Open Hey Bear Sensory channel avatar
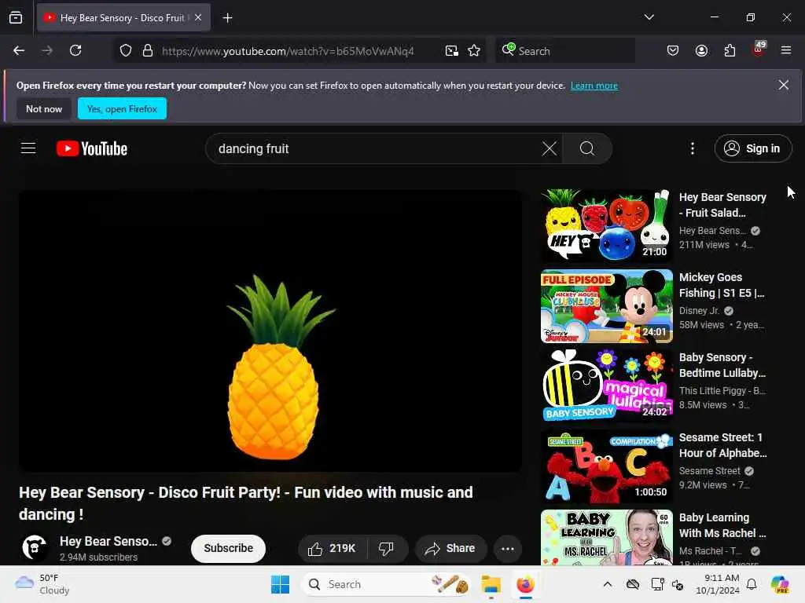The image size is (805, 603). coord(35,547)
